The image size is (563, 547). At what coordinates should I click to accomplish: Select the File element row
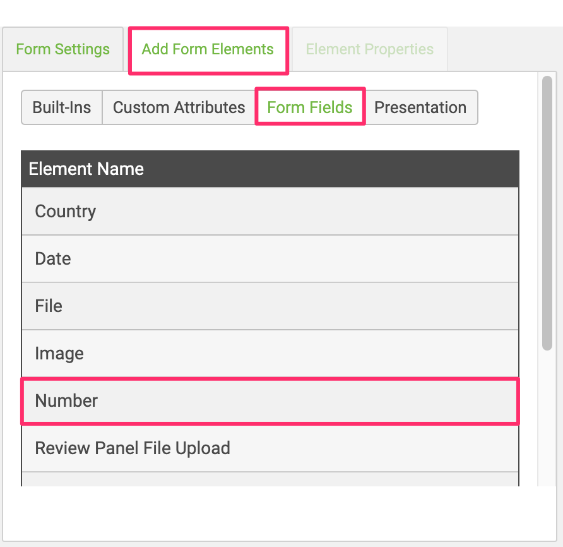[x=270, y=306]
